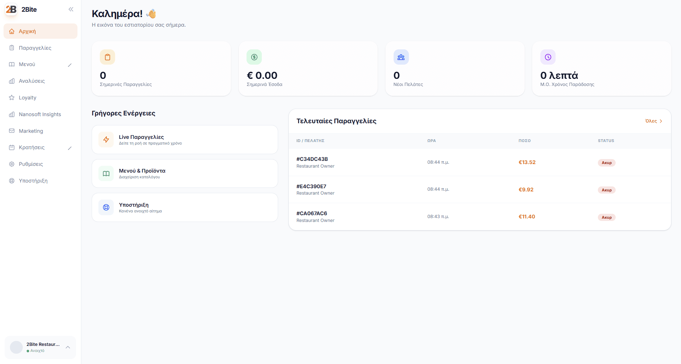Click the chart icon beside Αναλύσεις

pos(12,81)
